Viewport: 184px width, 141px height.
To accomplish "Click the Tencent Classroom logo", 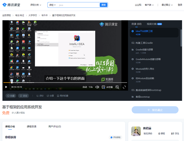I will point(11,5).
